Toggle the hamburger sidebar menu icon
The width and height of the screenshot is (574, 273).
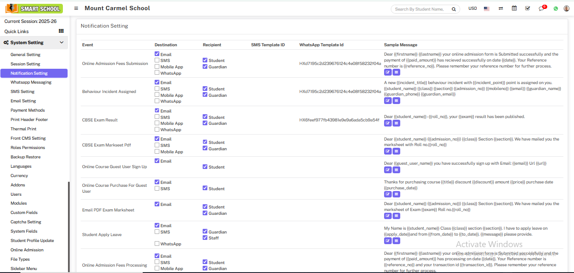tap(76, 8)
